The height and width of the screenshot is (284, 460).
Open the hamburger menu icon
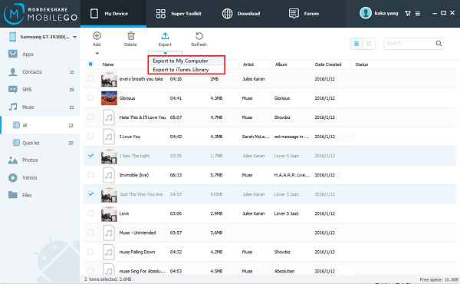[x=418, y=14]
